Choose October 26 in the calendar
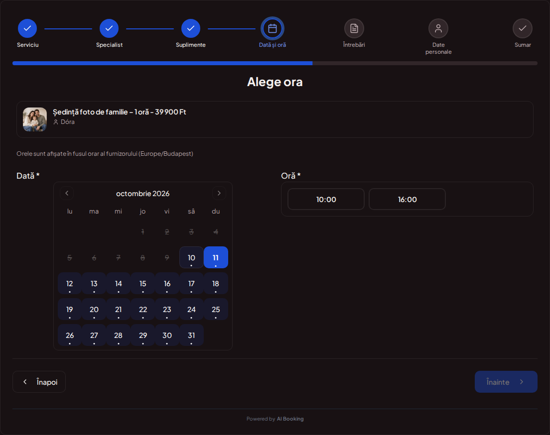The height and width of the screenshot is (435, 550). [69, 335]
